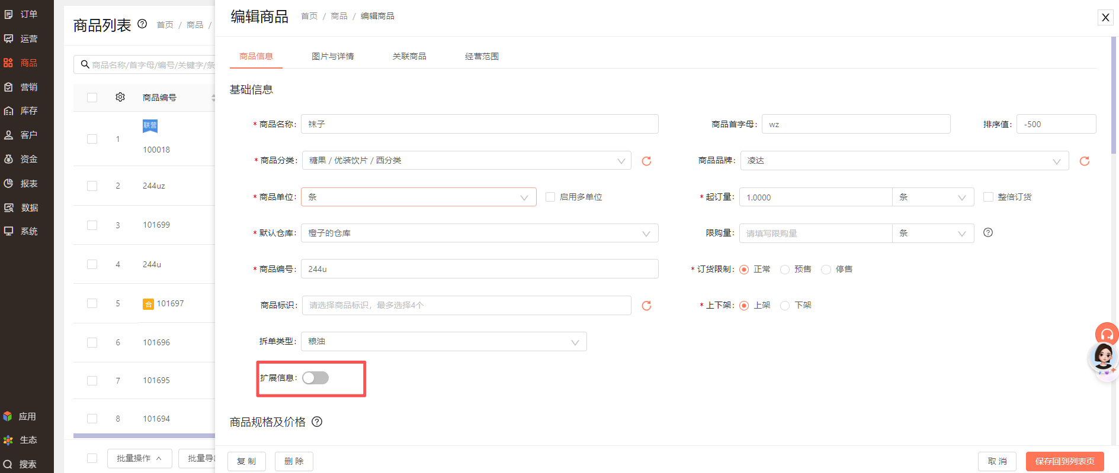This screenshot has height=473, width=1119.
Task: Click the product list search box
Action: (x=145, y=64)
